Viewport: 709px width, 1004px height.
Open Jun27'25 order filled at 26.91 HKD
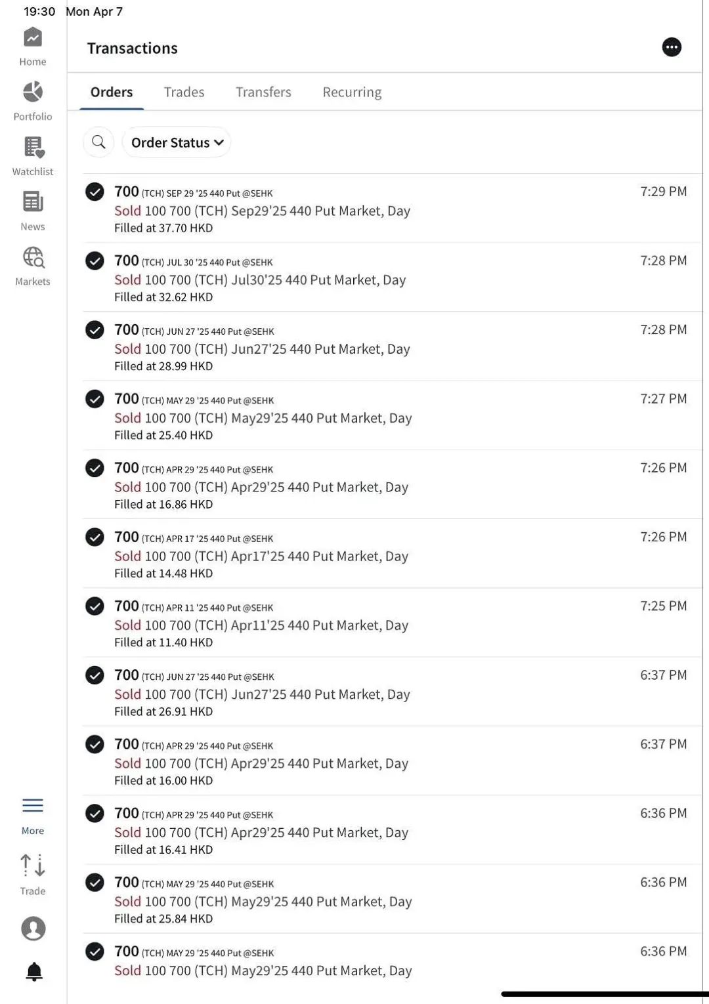[x=393, y=692]
